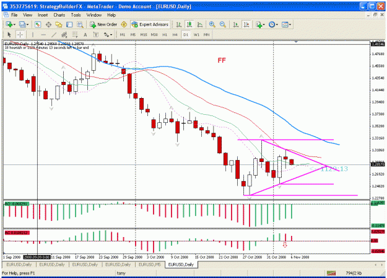Screen dimensions: 387x278
Task: Switch chart to bar chart icon
Action: point(179,24)
